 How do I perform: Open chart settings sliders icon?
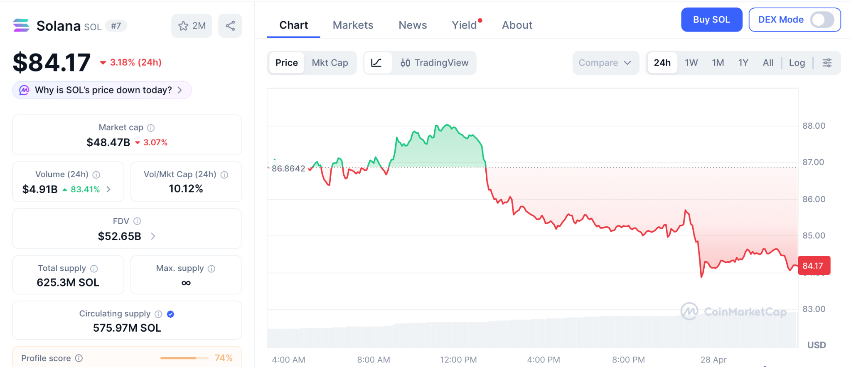point(827,63)
